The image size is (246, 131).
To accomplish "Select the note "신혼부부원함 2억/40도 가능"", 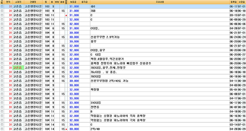I will 109,81.
